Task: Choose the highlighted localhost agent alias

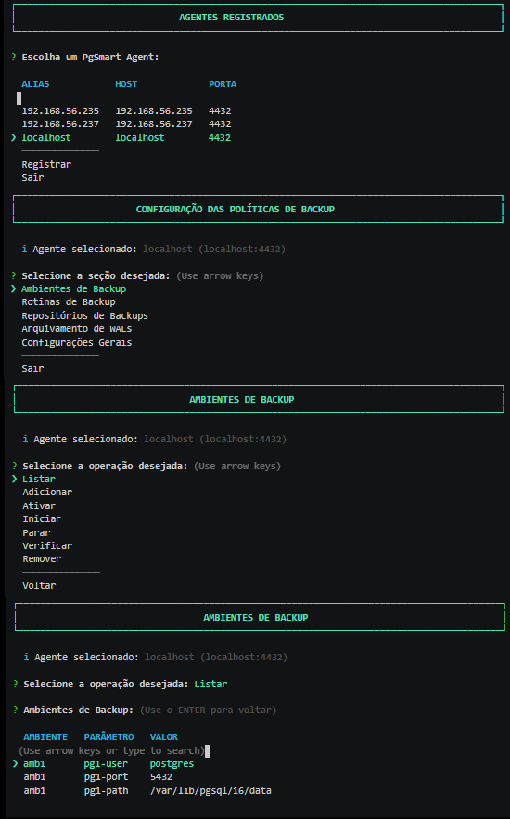Action: [46, 137]
